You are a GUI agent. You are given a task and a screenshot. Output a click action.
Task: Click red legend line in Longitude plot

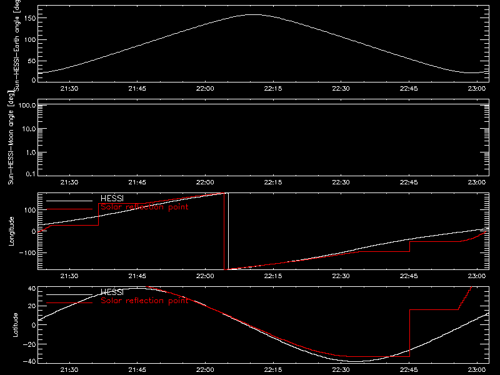pyautogui.click(x=69, y=209)
